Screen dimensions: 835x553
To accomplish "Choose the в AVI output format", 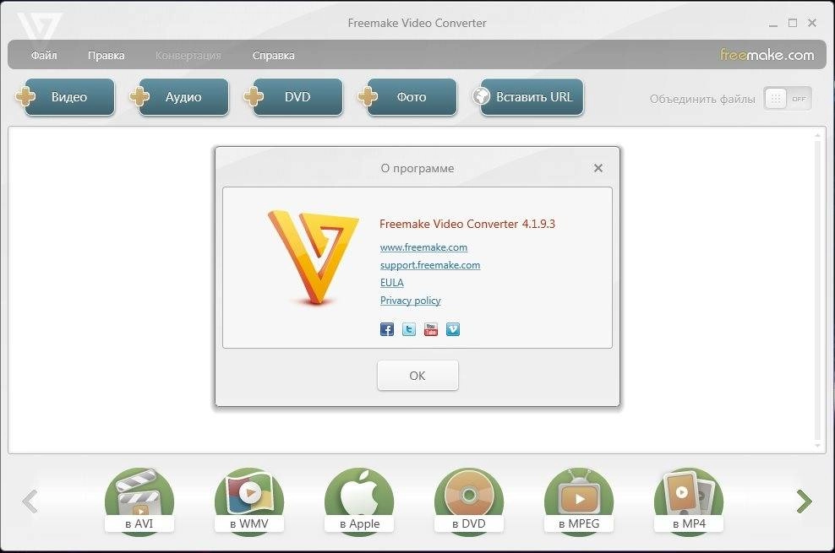I will (139, 501).
